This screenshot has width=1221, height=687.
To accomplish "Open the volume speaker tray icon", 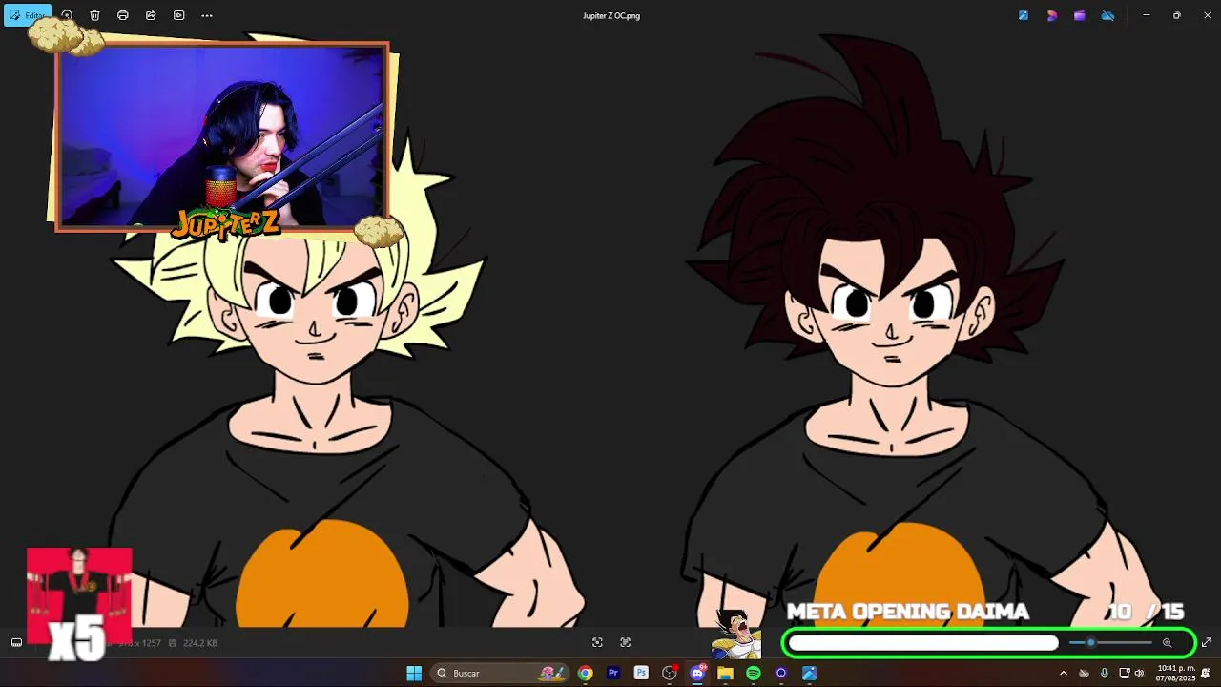I will 1139,674.
